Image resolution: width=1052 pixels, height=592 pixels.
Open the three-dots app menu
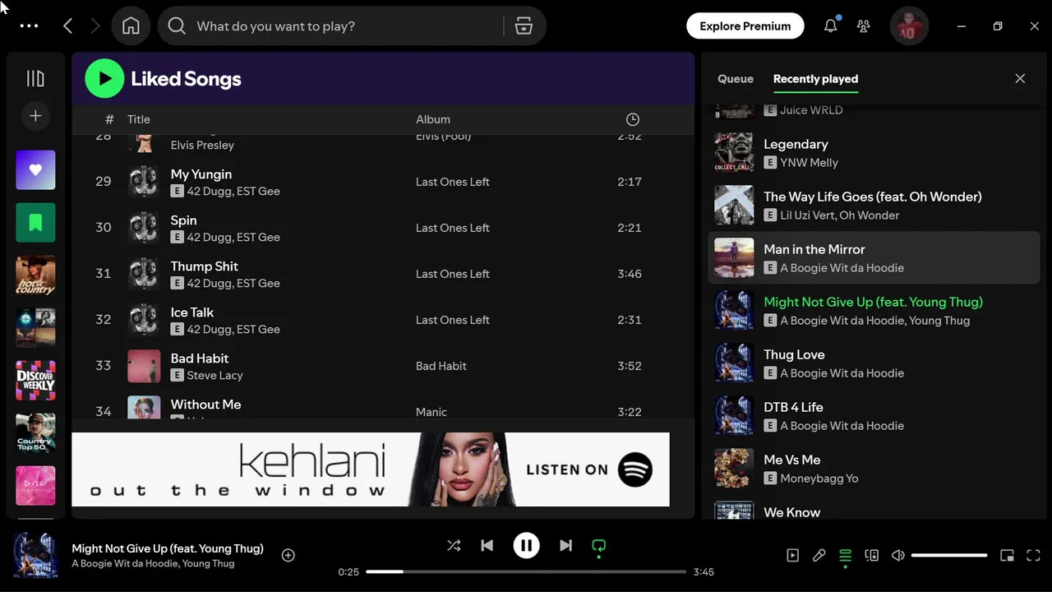click(29, 25)
